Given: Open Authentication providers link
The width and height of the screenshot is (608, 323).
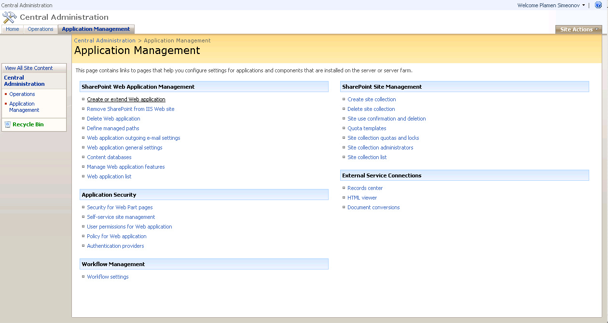Looking at the screenshot, I should pyautogui.click(x=115, y=246).
